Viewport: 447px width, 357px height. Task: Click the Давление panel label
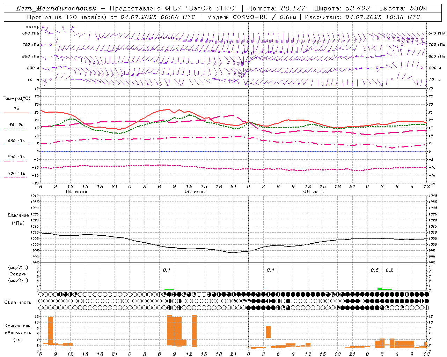18,215
